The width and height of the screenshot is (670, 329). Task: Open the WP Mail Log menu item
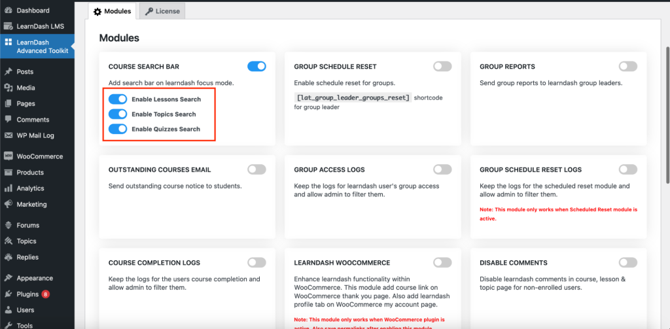37,135
